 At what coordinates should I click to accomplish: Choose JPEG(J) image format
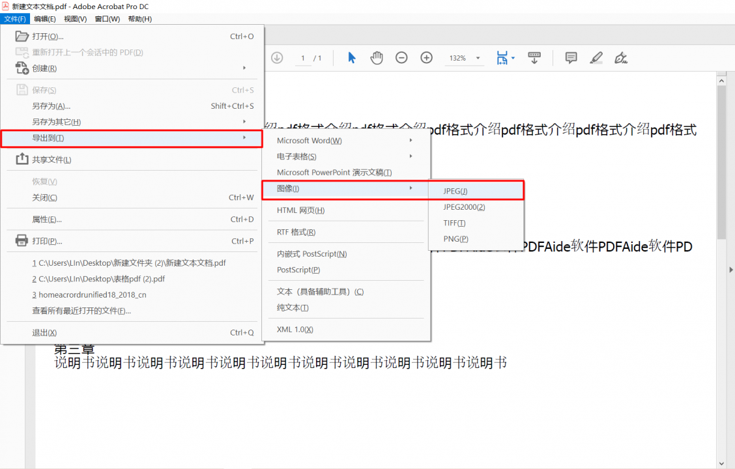pos(476,191)
